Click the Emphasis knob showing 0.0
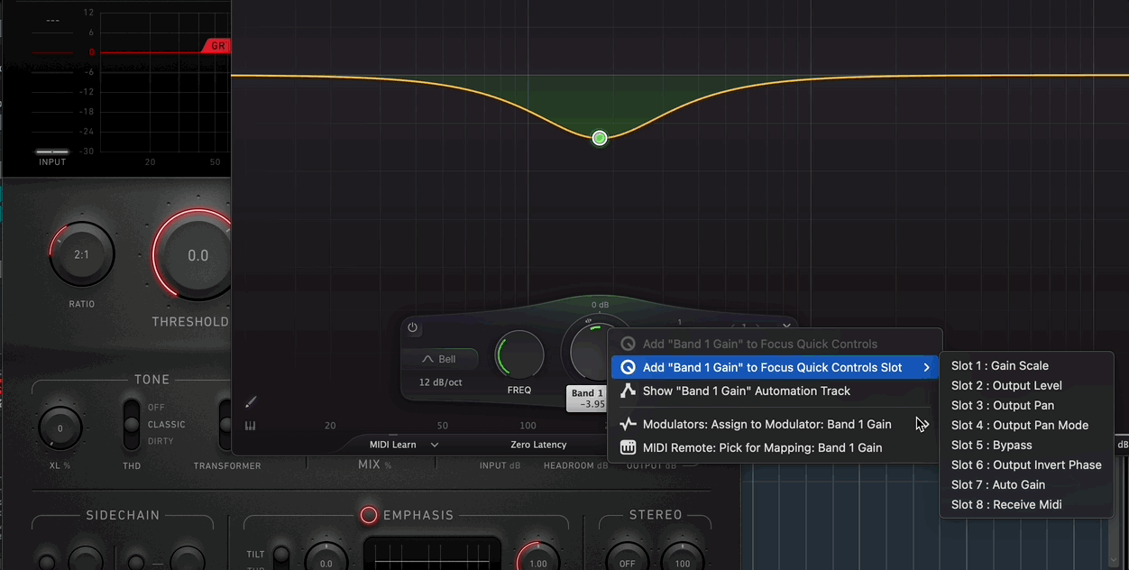Screen dimensions: 1129x570 [326, 557]
